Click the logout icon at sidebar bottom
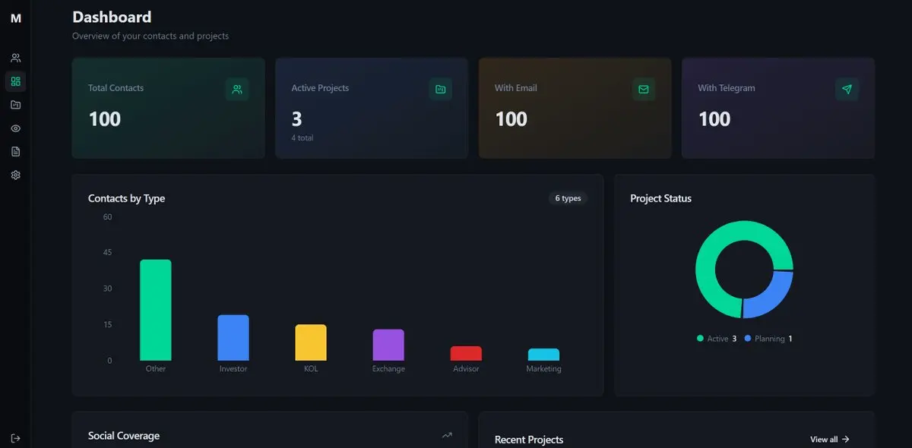This screenshot has height=448, width=912. (16, 438)
